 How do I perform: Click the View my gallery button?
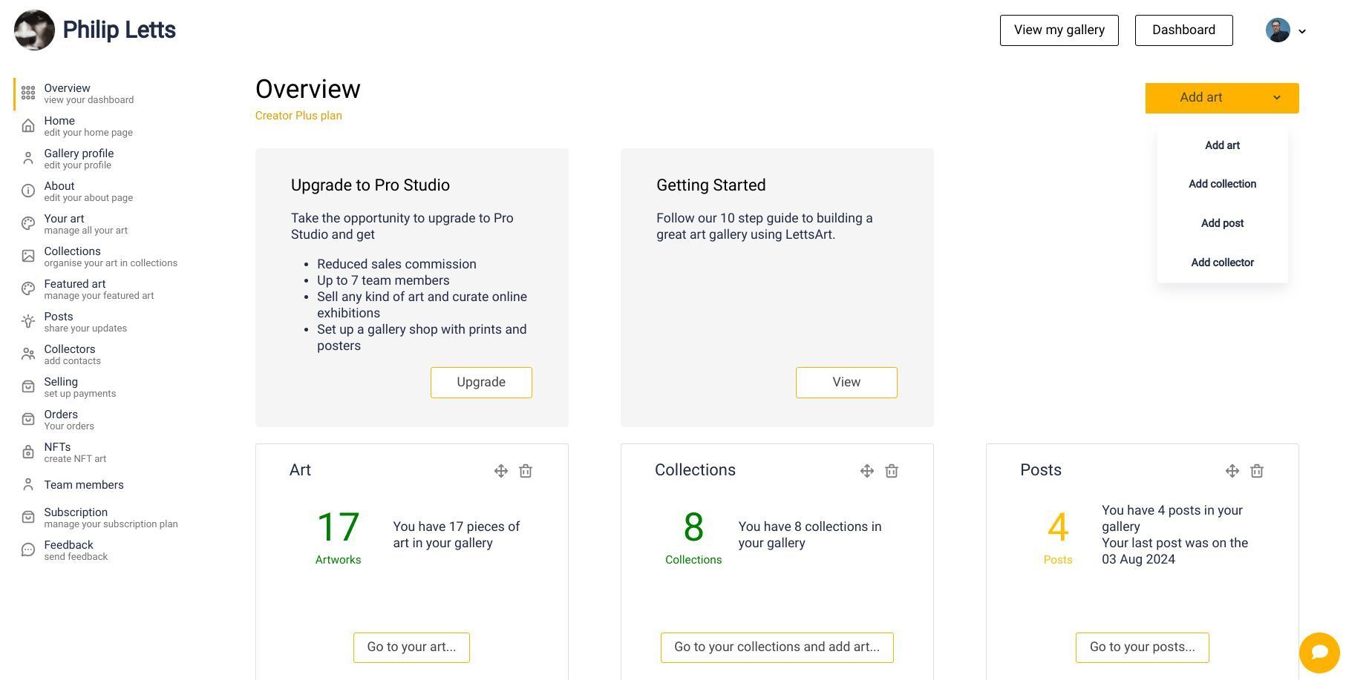pos(1059,30)
